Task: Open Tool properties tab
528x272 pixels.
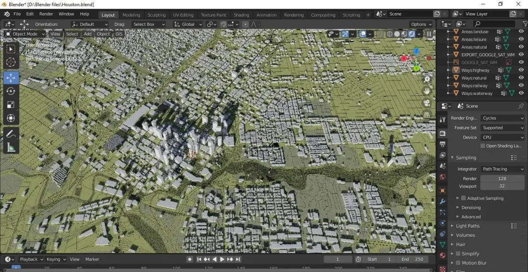Action: tap(442, 120)
